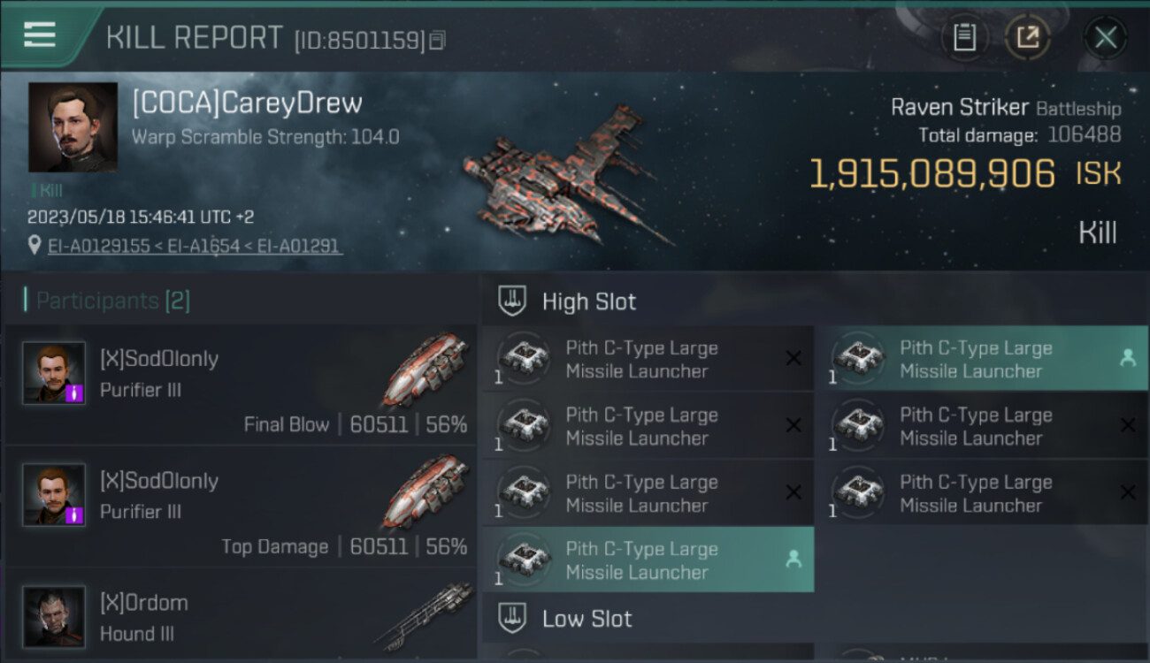Click the X mark on the first launcher

[793, 358]
